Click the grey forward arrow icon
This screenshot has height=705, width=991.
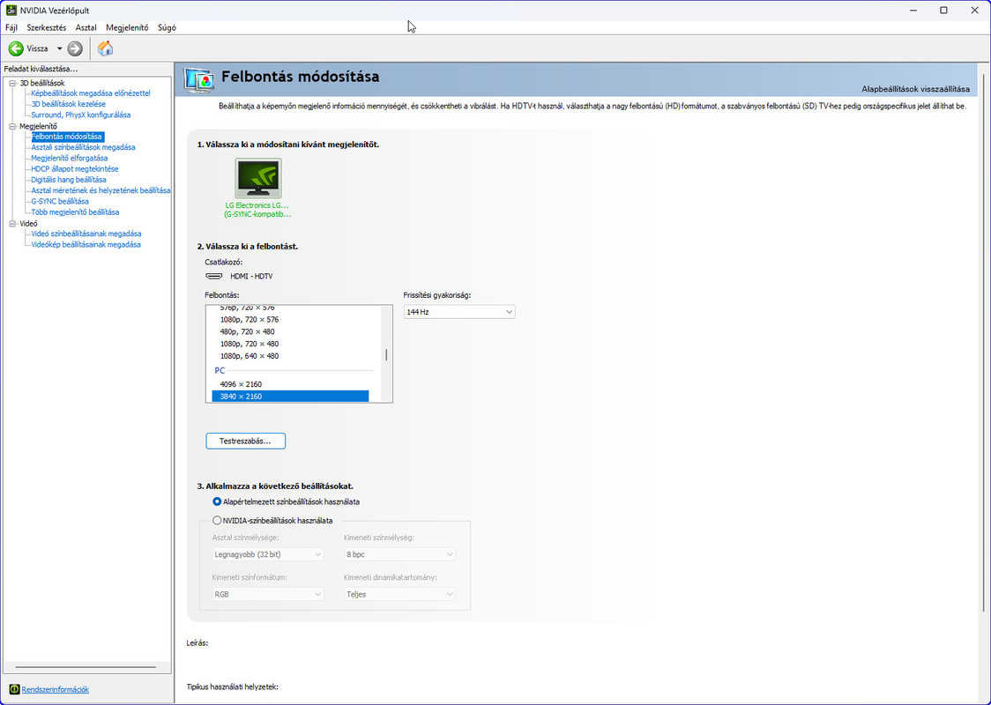coord(75,48)
